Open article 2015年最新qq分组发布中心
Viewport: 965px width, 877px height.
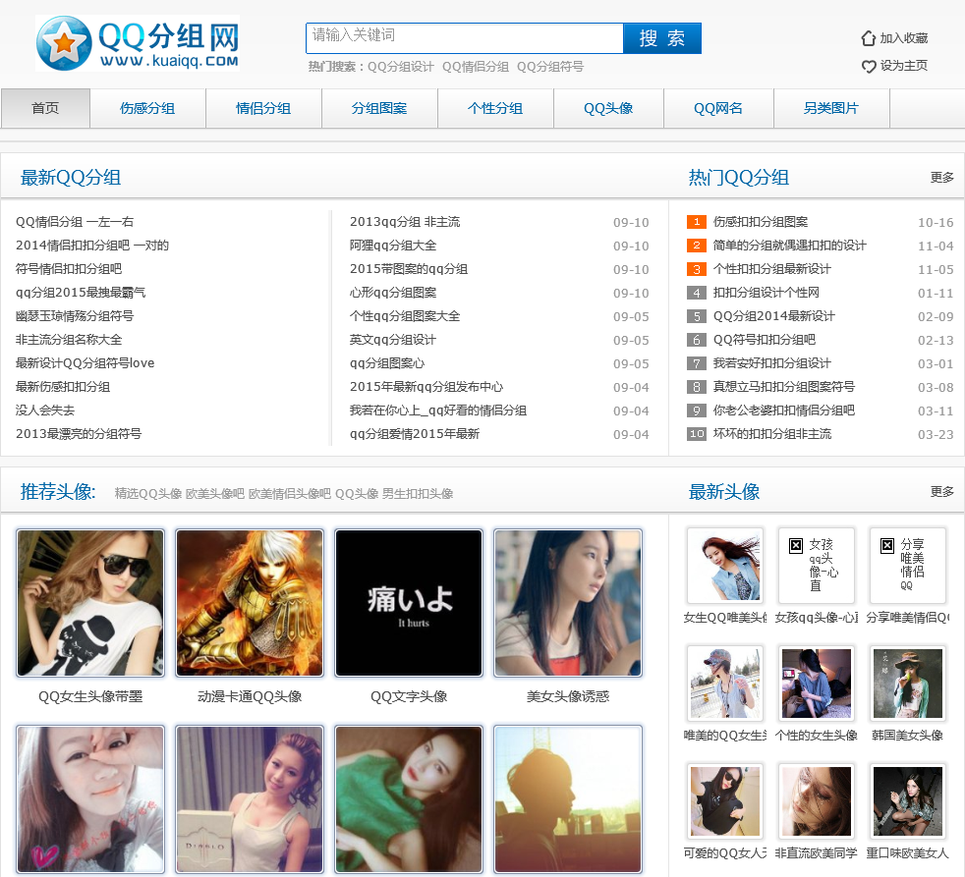coord(426,387)
